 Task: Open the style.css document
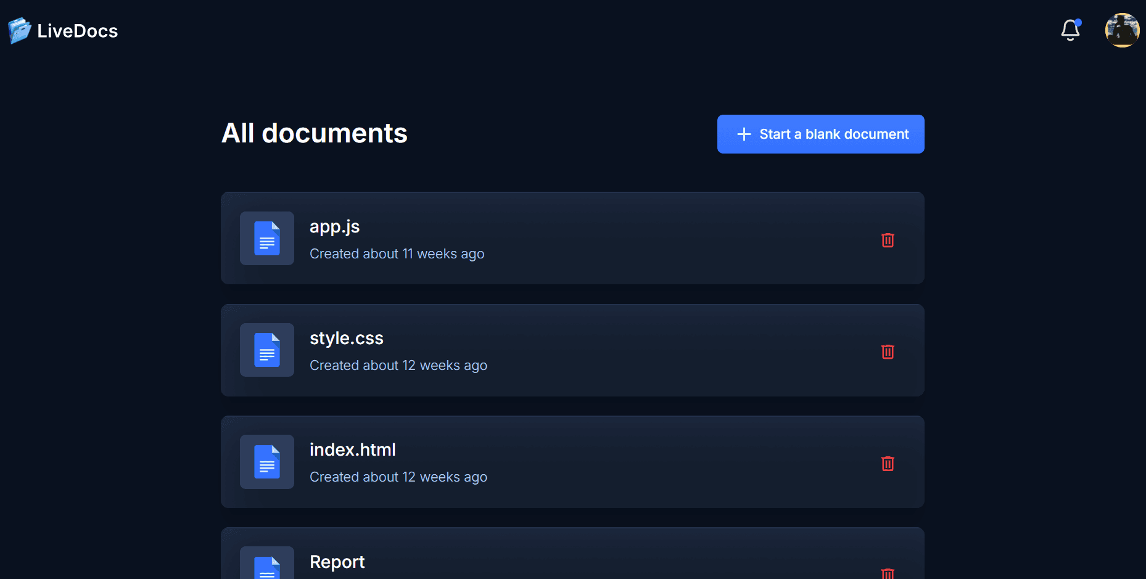346,338
